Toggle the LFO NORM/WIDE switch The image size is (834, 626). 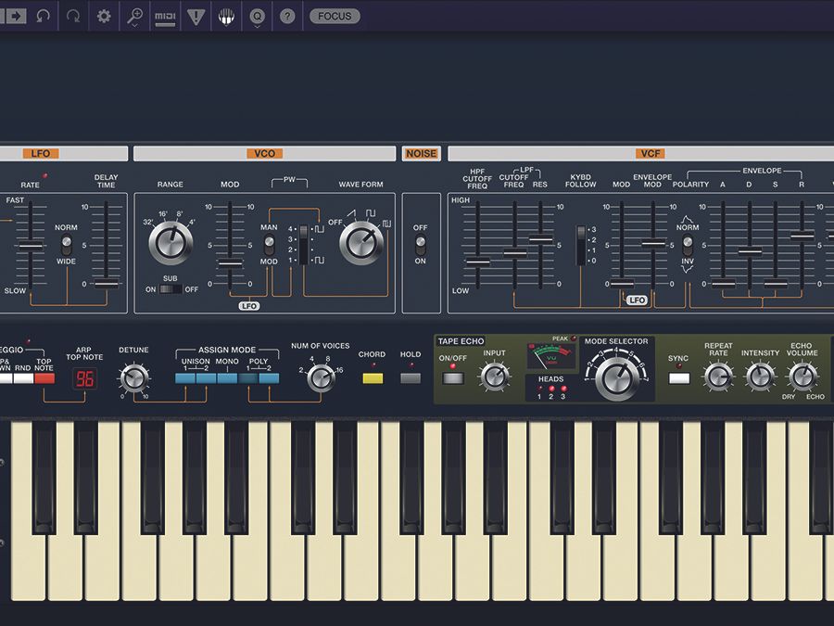pyautogui.click(x=66, y=244)
